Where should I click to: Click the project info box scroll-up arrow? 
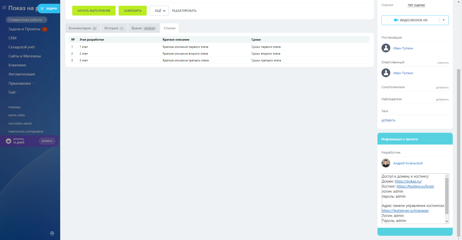[447, 176]
